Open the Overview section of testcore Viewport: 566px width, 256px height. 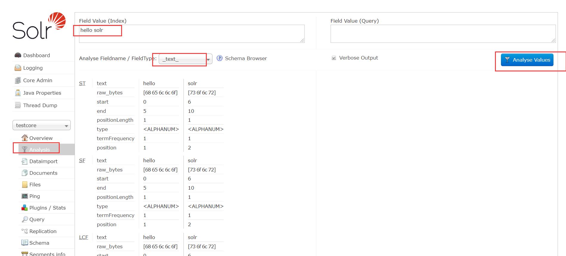41,138
